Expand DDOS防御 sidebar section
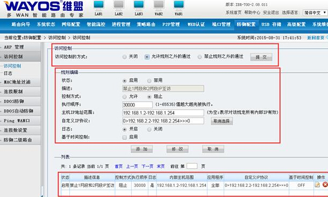328x197 pixels. 20,101
